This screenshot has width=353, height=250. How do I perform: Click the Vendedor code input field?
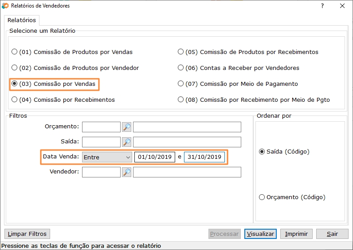click(101, 172)
